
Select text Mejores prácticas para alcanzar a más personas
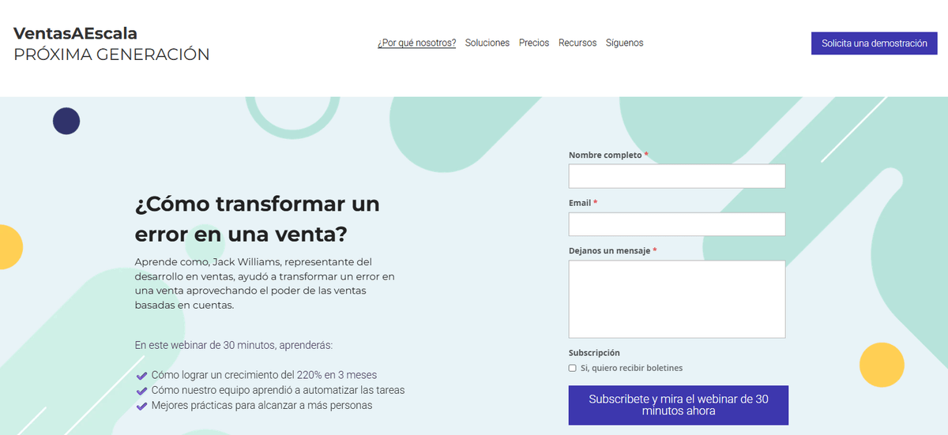261,405
